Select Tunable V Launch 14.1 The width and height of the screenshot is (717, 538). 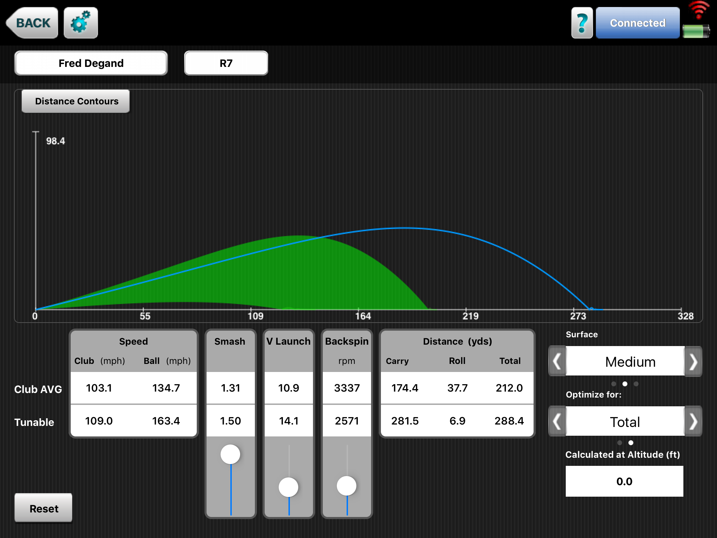pyautogui.click(x=288, y=421)
